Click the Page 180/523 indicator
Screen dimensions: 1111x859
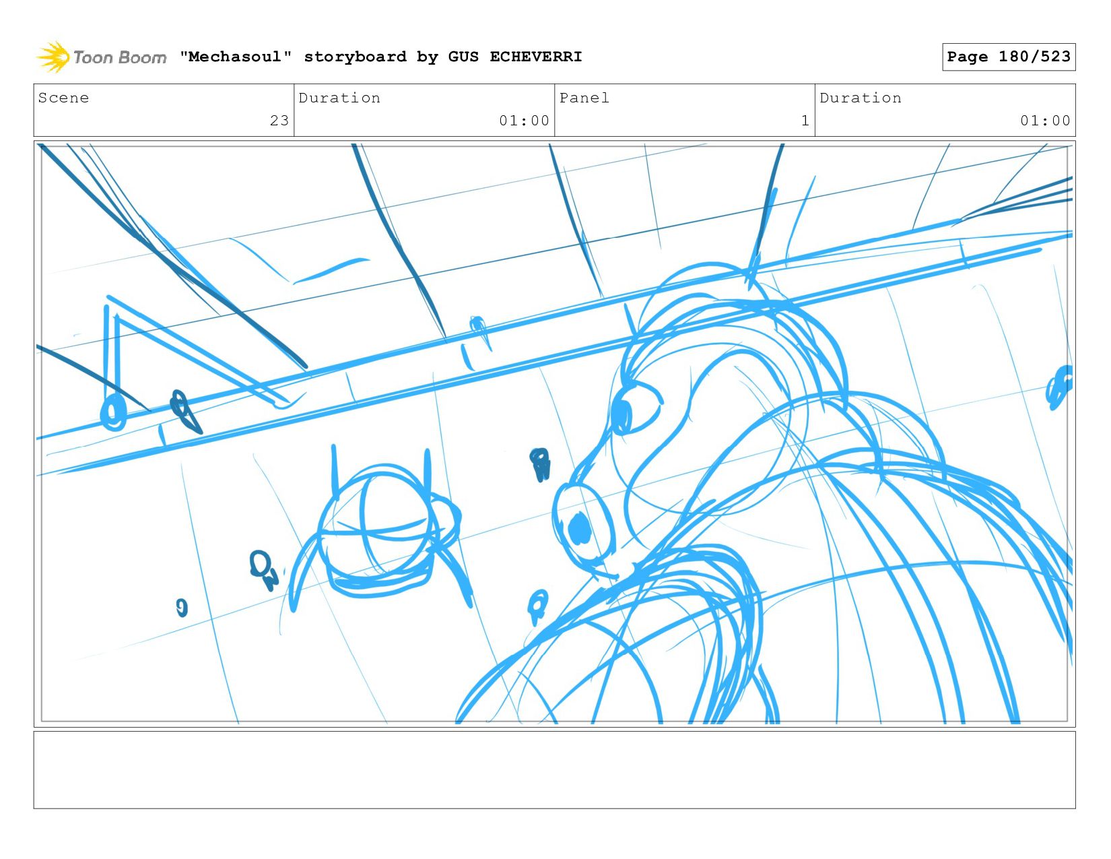click(x=1009, y=57)
